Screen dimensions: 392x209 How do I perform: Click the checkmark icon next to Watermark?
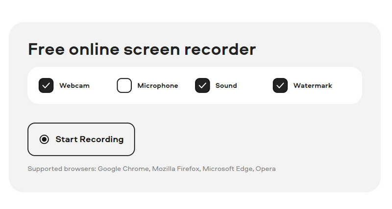[280, 85]
